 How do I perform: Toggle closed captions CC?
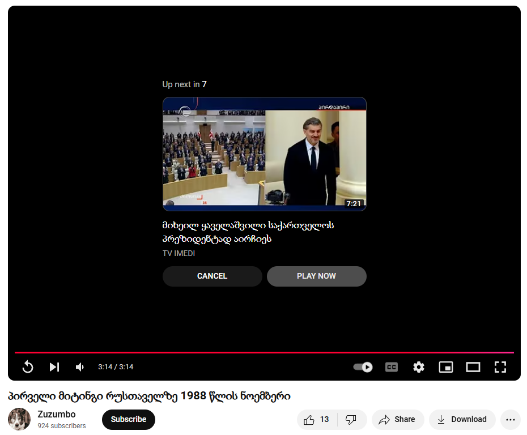point(391,367)
